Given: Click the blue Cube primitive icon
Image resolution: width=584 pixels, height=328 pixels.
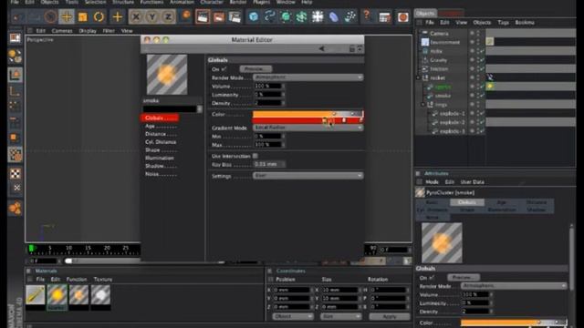Looking at the screenshot, I should (x=254, y=16).
